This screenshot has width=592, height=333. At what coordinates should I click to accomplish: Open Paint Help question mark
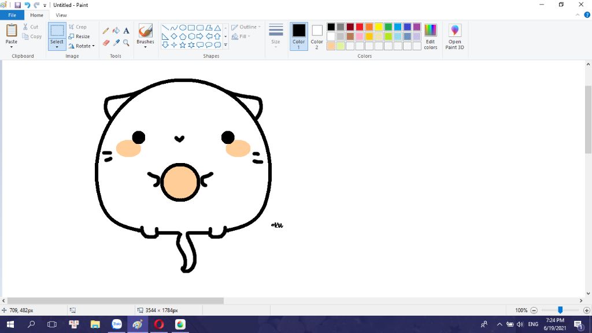[x=587, y=15]
